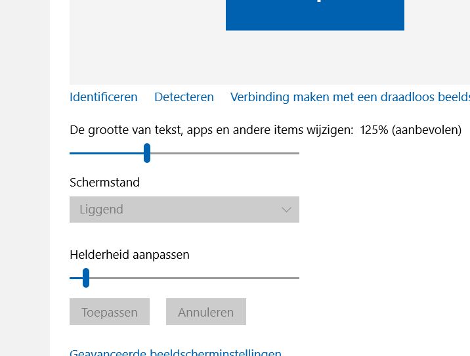Click the Helderheid aanpassen label
The width and height of the screenshot is (470, 356).
pyautogui.click(x=129, y=255)
